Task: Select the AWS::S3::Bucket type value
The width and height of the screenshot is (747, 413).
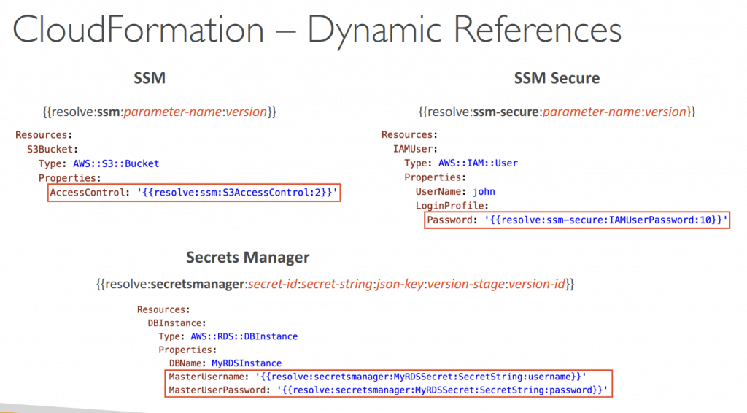Action: point(116,164)
